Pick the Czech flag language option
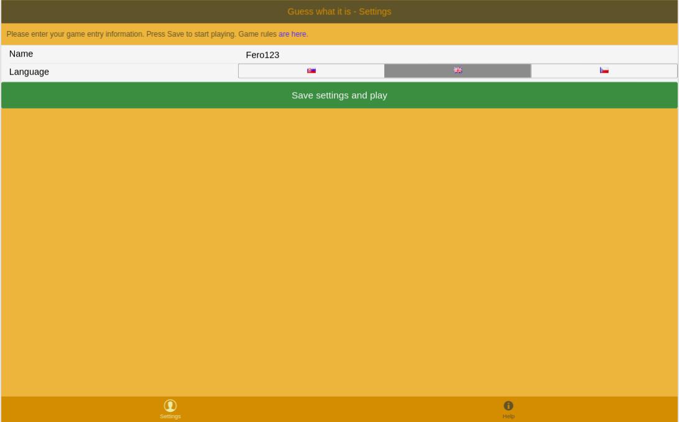 point(604,71)
